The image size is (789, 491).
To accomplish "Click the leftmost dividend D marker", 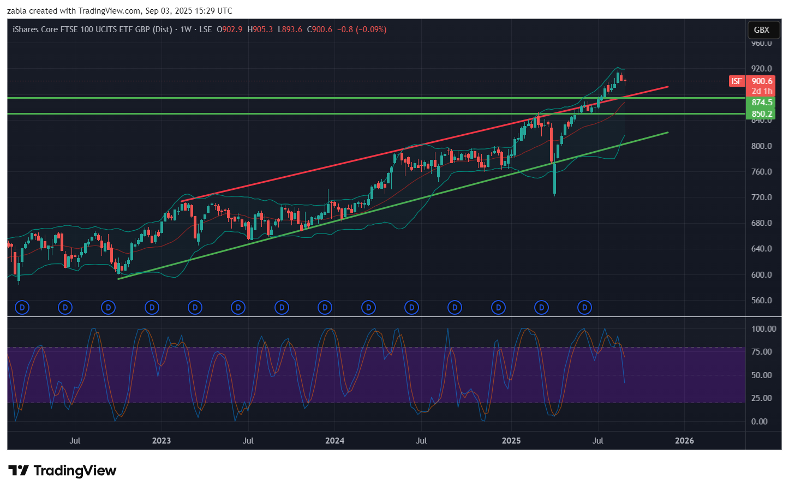I will [x=22, y=308].
